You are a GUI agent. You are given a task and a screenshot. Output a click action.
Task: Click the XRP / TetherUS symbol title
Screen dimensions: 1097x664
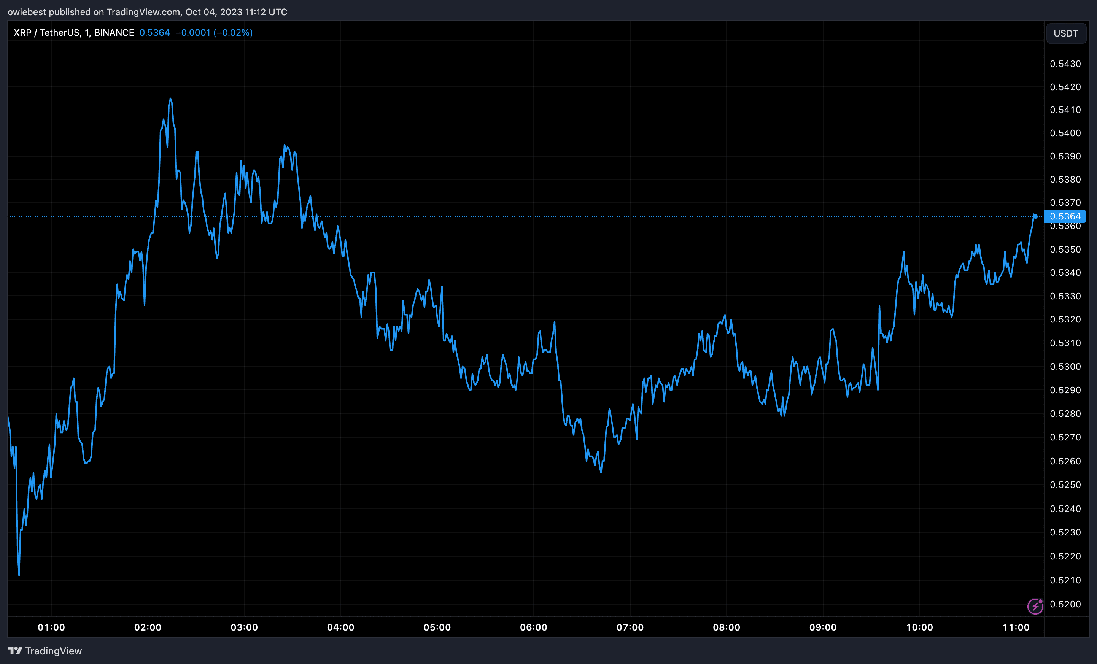coord(73,32)
